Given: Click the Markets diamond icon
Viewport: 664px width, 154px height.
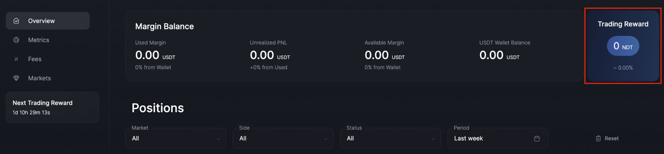Looking at the screenshot, I should coord(16,78).
